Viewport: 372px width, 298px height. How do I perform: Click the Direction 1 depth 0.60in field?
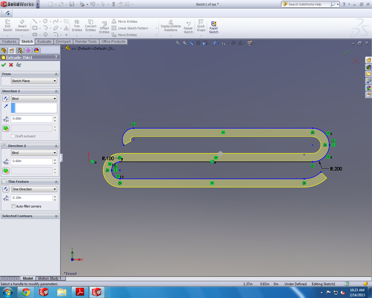(x=32, y=119)
